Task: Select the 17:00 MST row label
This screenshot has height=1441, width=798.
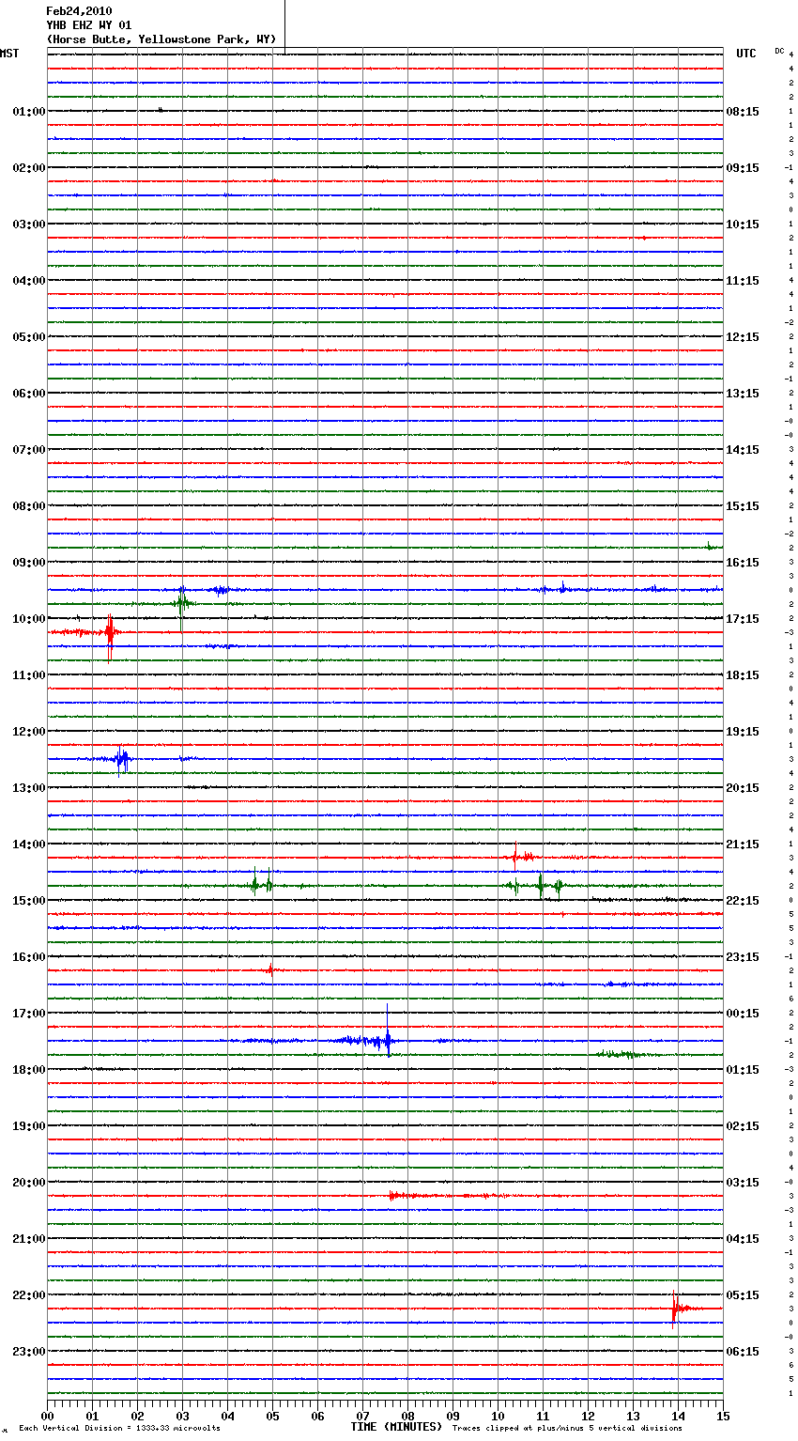Action: [x=29, y=1014]
